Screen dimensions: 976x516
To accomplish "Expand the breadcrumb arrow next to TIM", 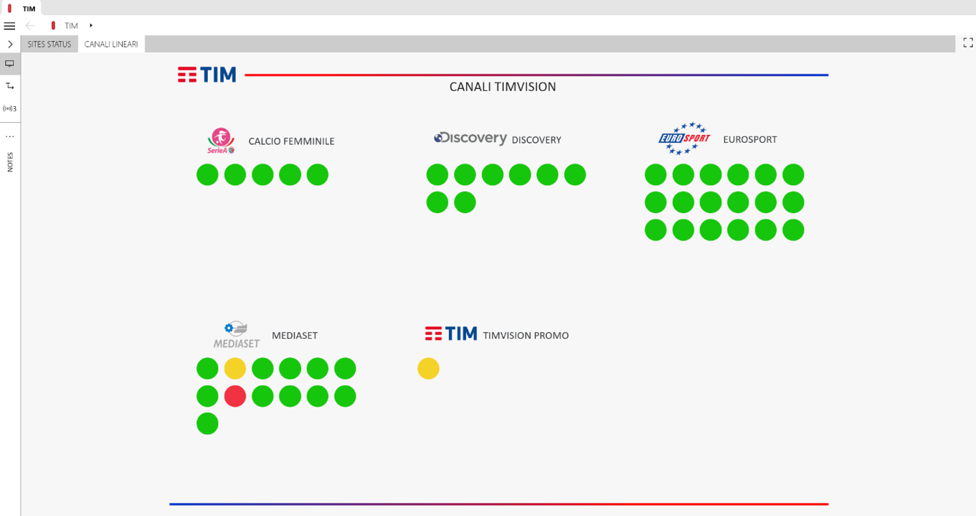I will (x=91, y=26).
